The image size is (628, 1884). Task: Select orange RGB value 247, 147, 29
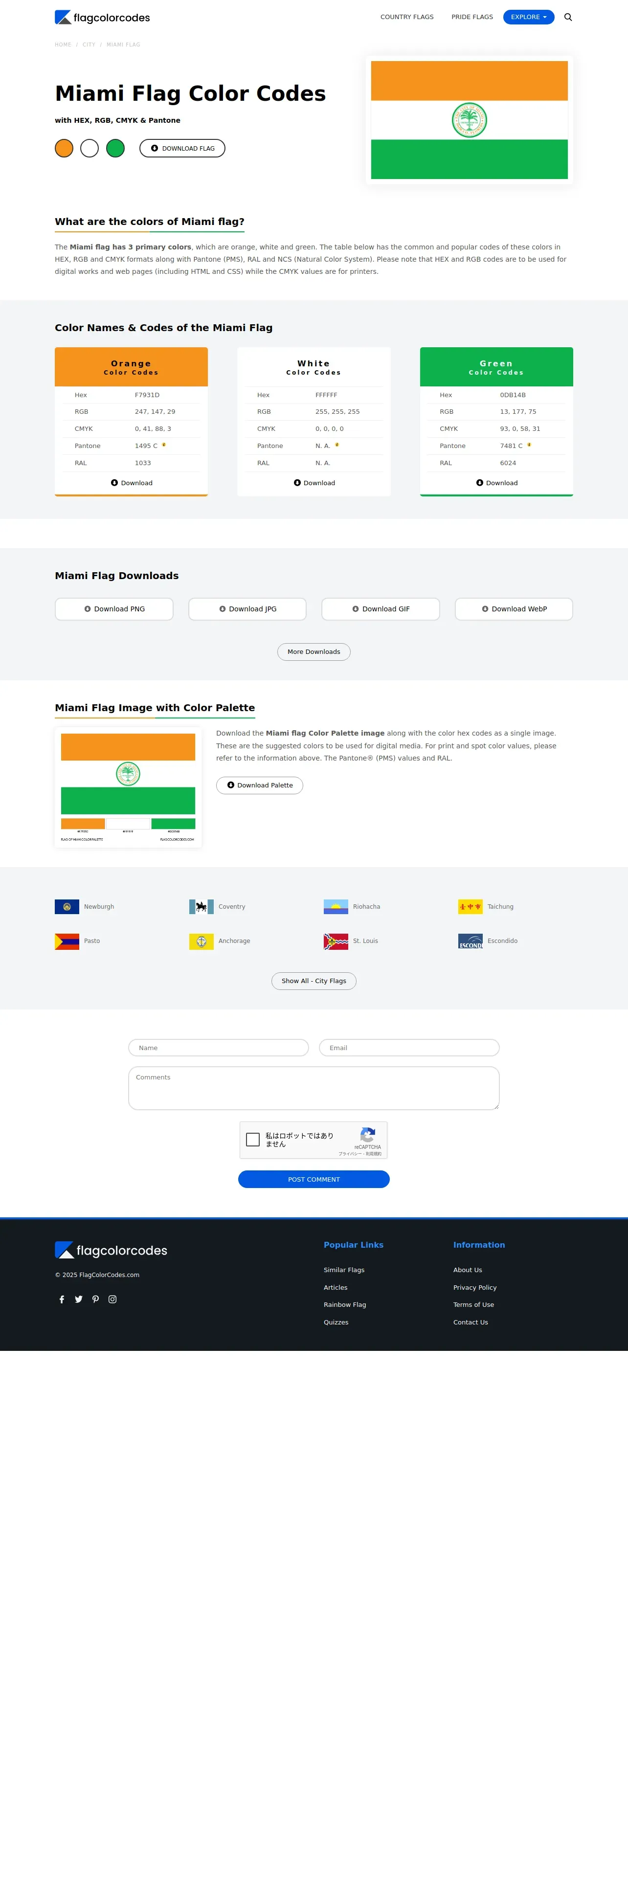[155, 412]
